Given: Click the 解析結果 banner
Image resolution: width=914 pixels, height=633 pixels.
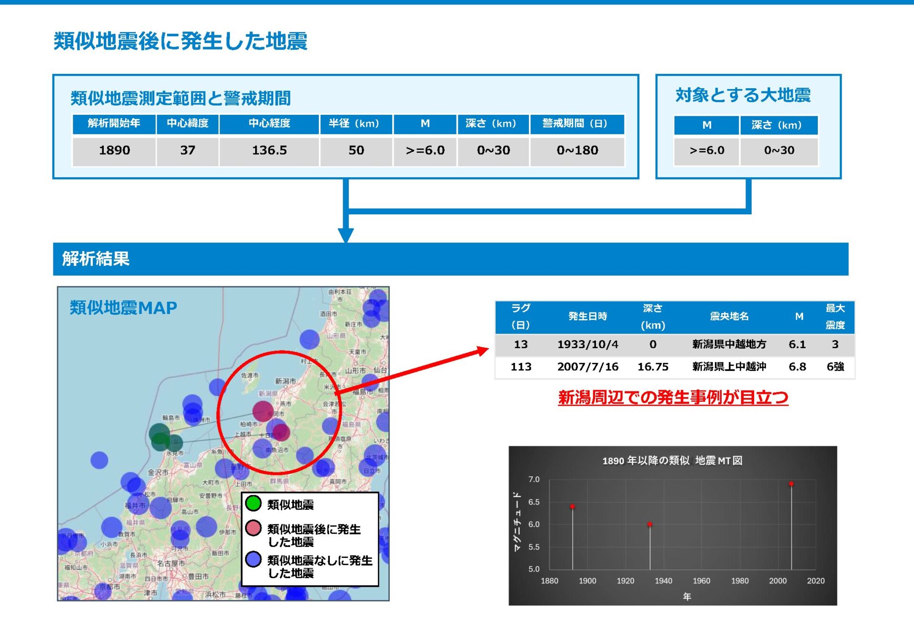Looking at the screenshot, I should (450, 259).
